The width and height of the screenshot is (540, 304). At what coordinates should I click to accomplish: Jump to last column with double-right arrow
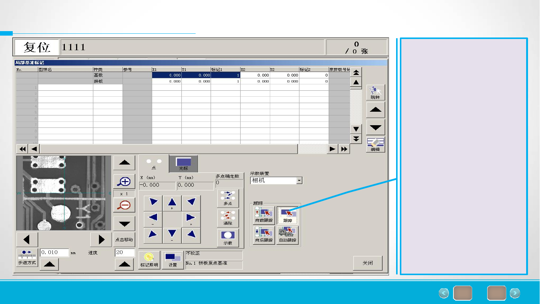pyautogui.click(x=344, y=149)
